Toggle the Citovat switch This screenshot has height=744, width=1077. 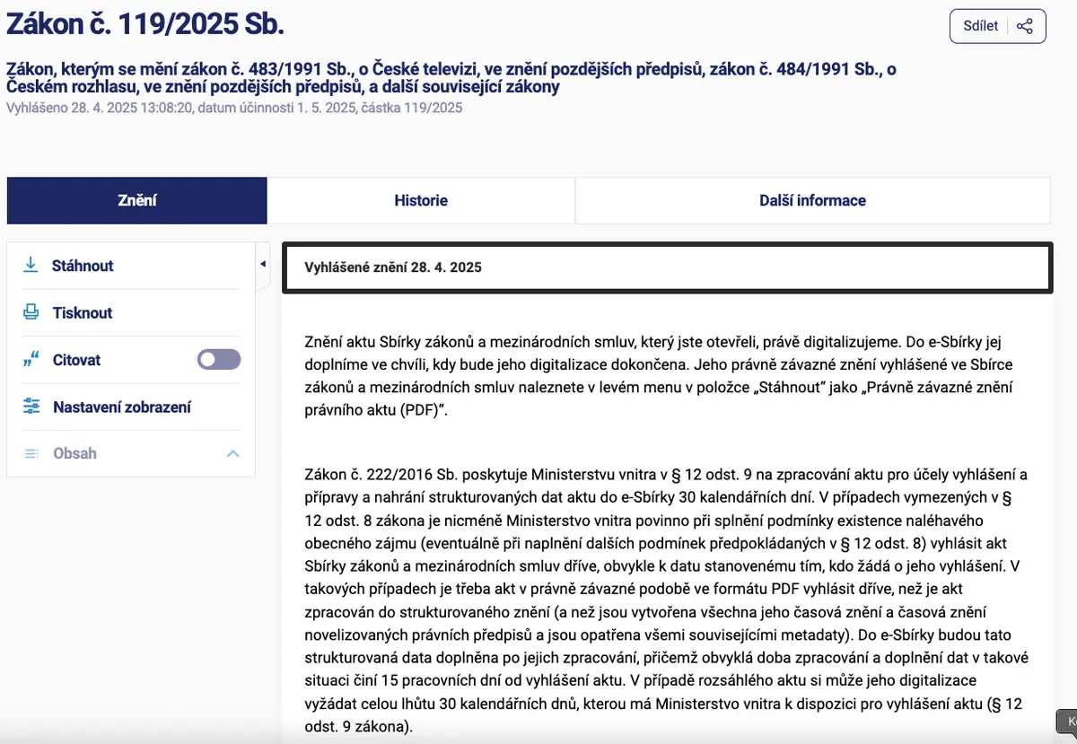click(x=219, y=360)
